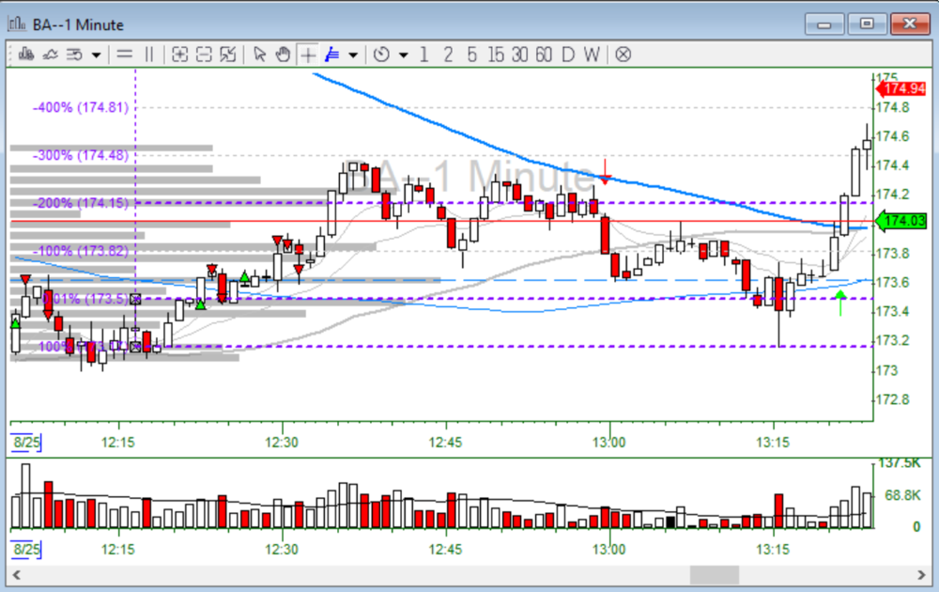This screenshot has width=939, height=592.
Task: Click the W weekly timeframe button
Action: 591,55
